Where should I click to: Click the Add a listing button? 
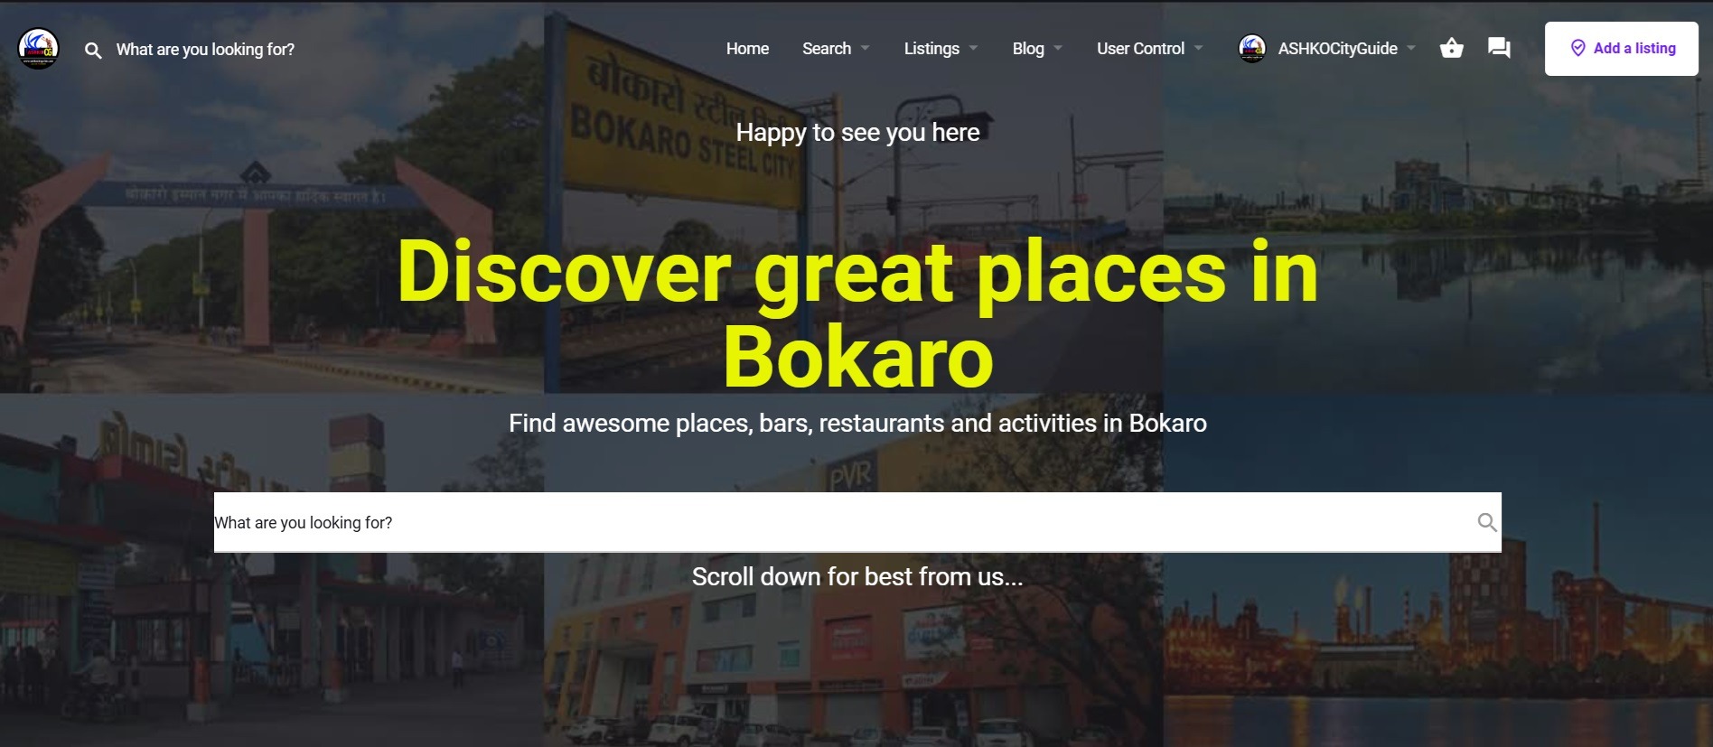coord(1621,48)
